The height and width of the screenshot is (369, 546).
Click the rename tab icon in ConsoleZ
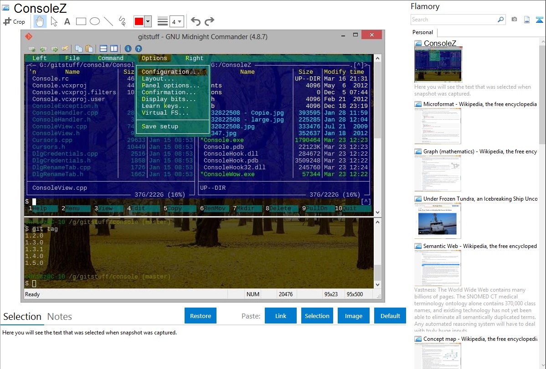[65, 49]
